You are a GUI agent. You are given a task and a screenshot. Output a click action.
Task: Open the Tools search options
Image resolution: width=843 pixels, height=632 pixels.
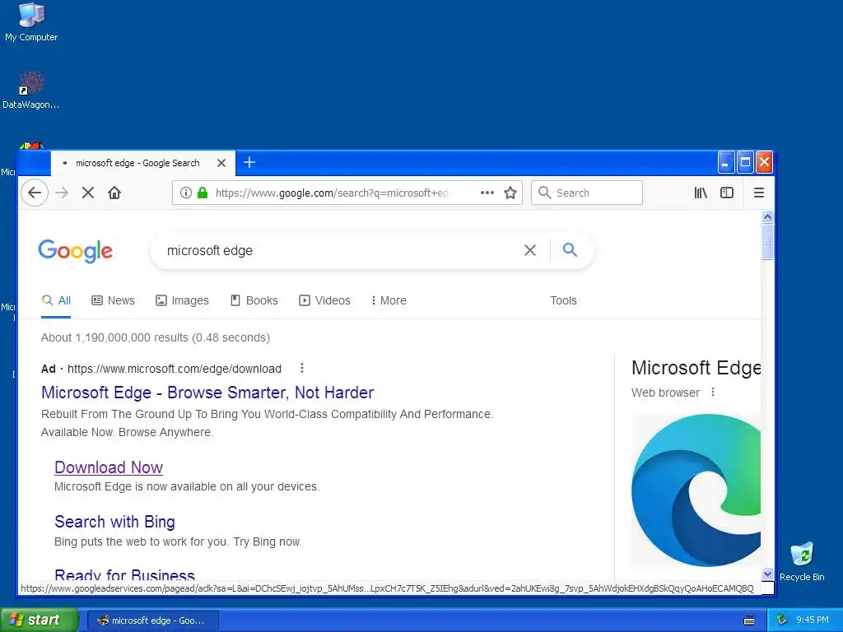[563, 300]
